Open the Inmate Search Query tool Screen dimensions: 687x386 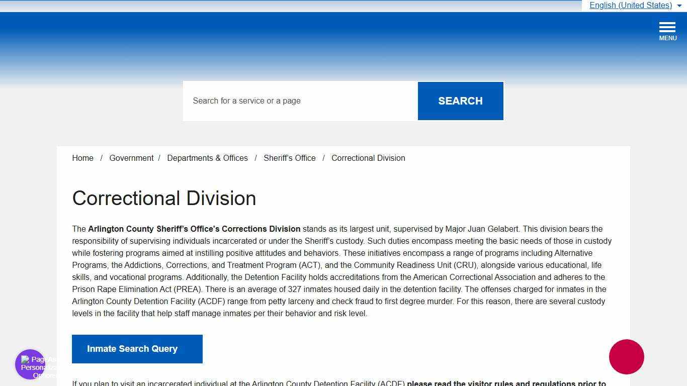(137, 349)
